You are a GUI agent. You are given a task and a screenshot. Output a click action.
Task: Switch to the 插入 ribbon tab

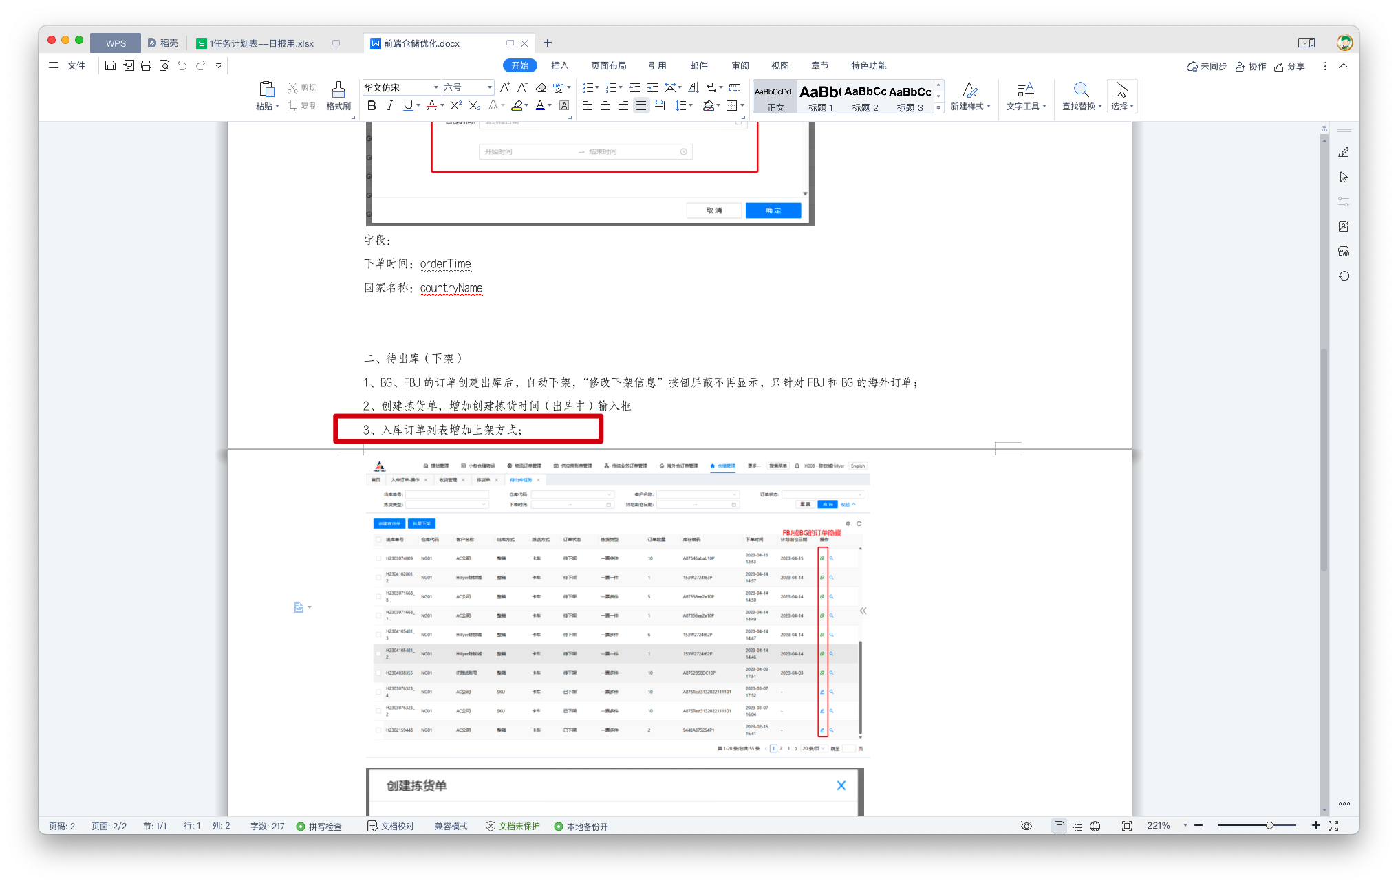pyautogui.click(x=559, y=66)
